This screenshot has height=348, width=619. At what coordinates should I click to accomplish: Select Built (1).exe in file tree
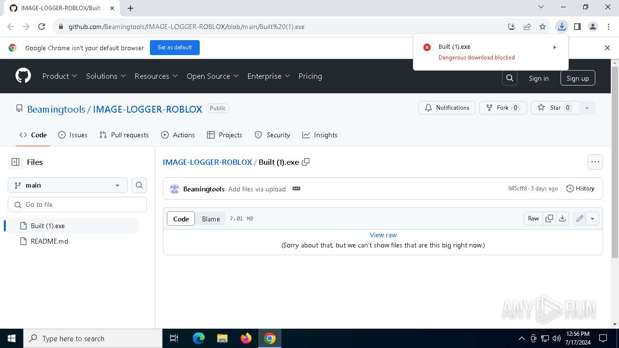click(x=73, y=226)
